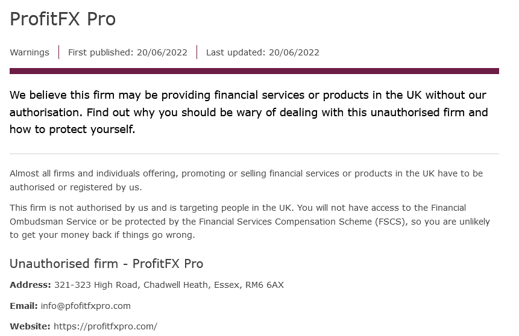Click the 'how to protect yourself' text
Screen dimensions: 519x336
[x=72, y=129]
